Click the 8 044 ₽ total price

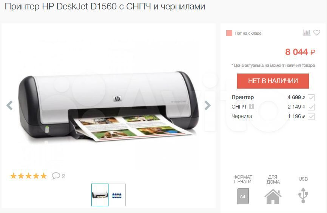click(300, 52)
